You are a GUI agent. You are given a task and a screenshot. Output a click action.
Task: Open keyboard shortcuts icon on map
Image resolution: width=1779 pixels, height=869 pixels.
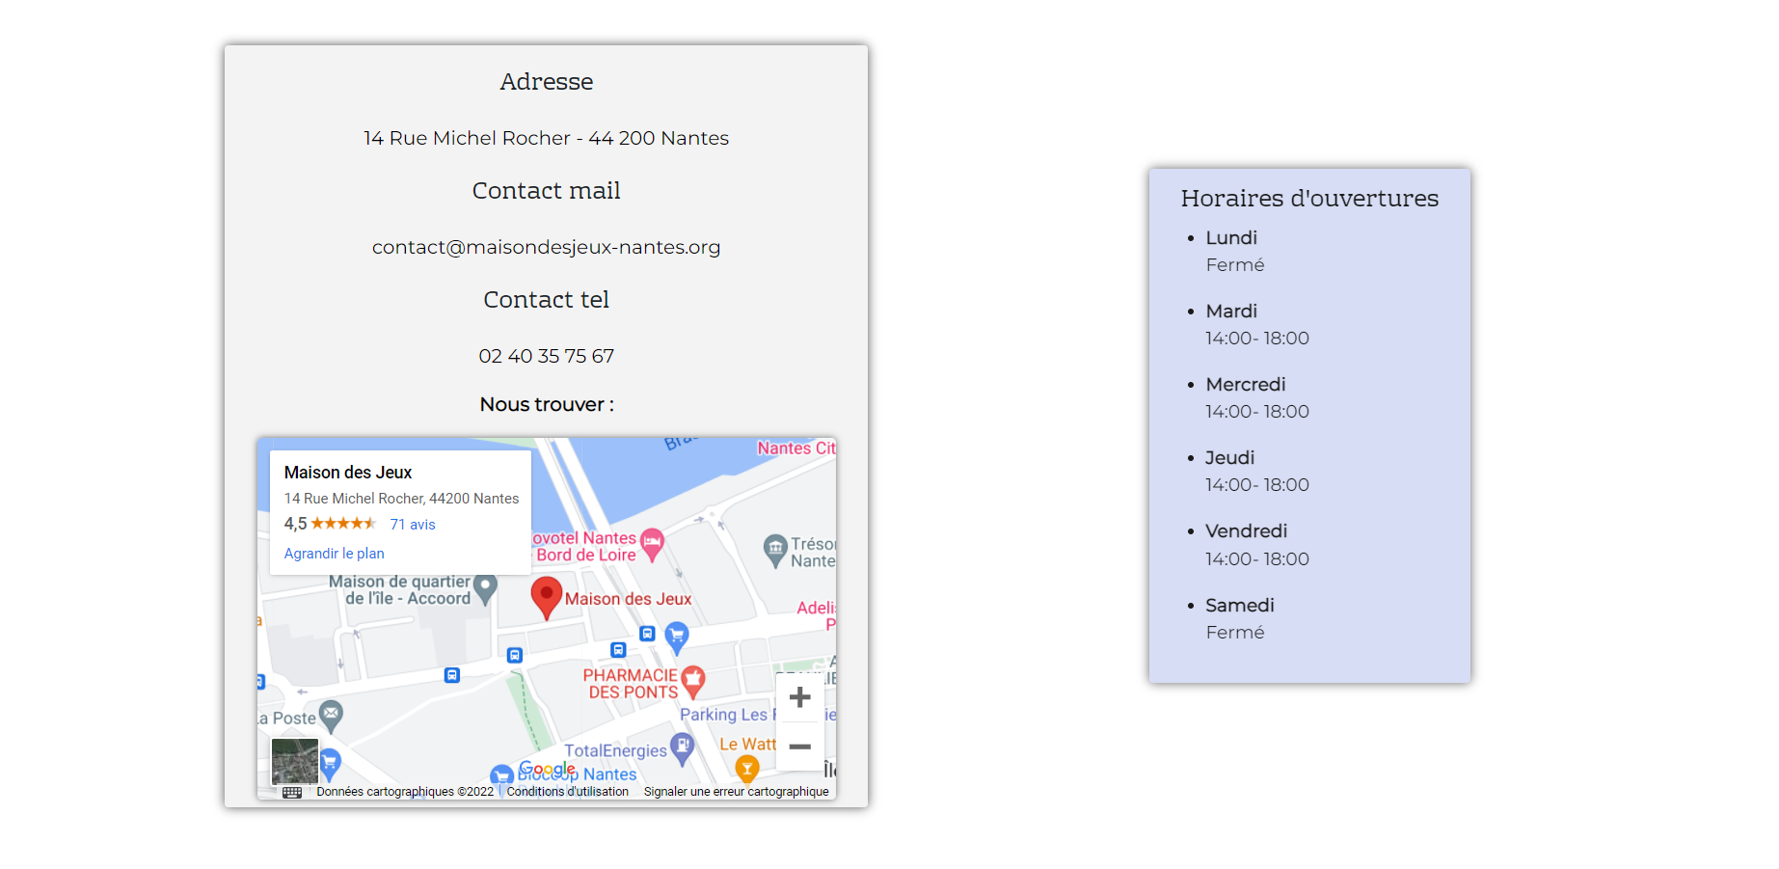[292, 792]
